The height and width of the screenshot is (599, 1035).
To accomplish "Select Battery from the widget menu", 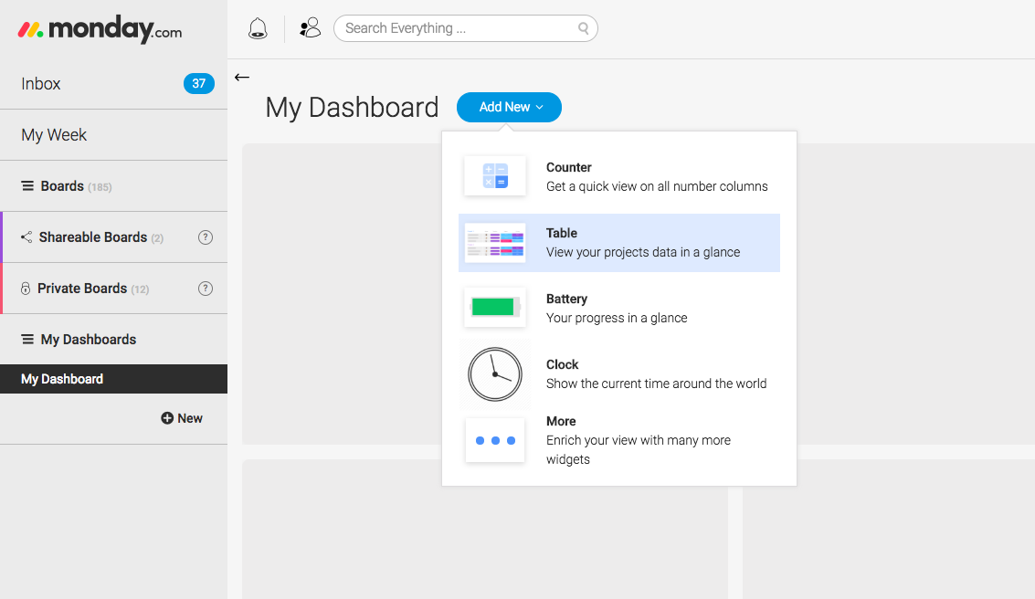I will point(619,308).
